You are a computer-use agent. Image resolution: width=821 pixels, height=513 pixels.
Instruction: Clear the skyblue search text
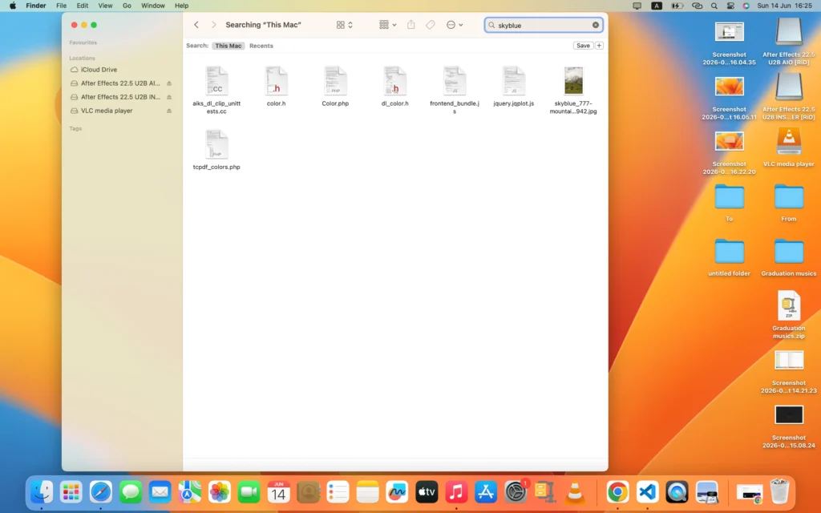coord(596,25)
